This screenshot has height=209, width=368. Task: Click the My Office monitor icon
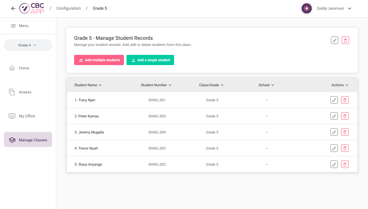point(12,116)
